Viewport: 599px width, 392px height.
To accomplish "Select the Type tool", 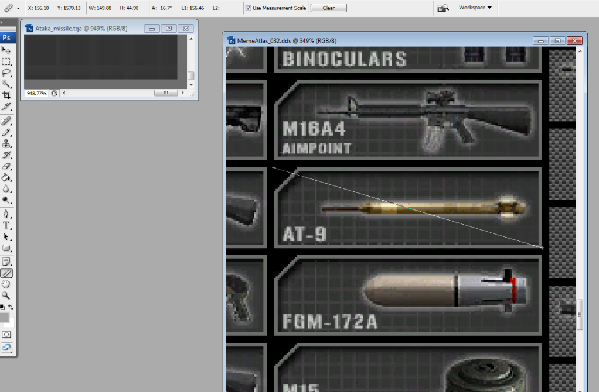I will 6,225.
